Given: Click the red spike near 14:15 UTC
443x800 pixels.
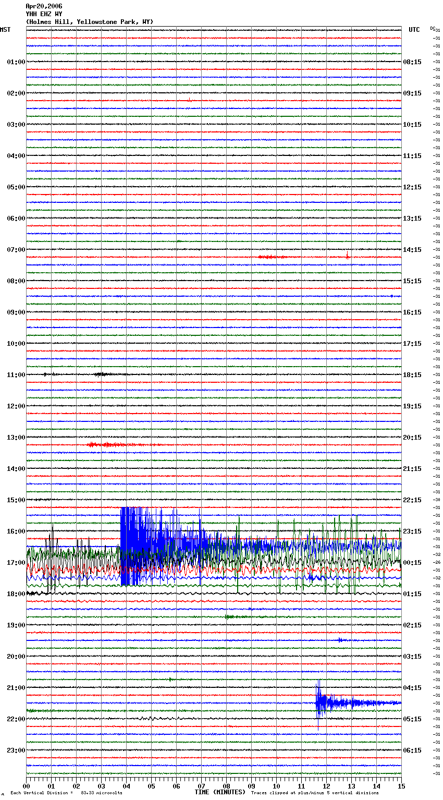Looking at the screenshot, I should 348,255.
